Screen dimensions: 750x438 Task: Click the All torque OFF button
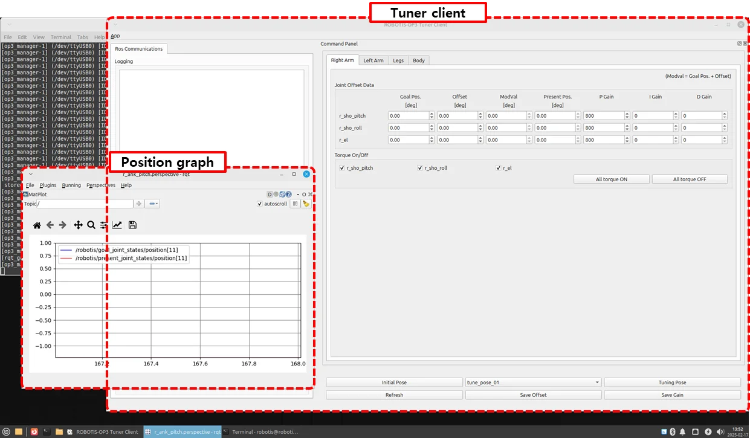[690, 179]
